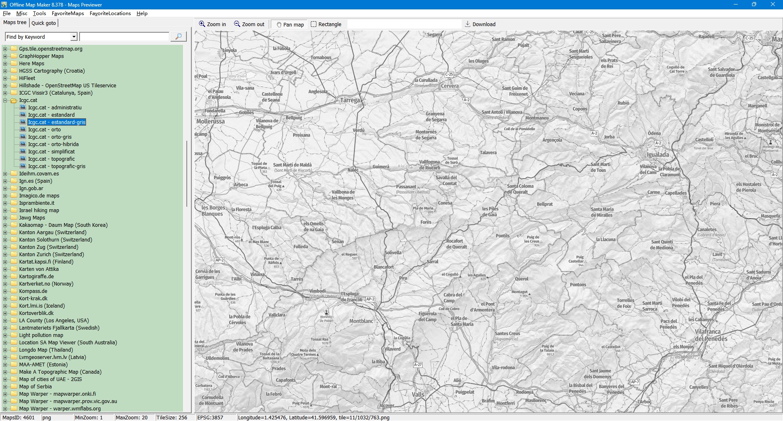783x421 pixels.
Task: Open the Find by Keyword dropdown
Action: tap(74, 37)
